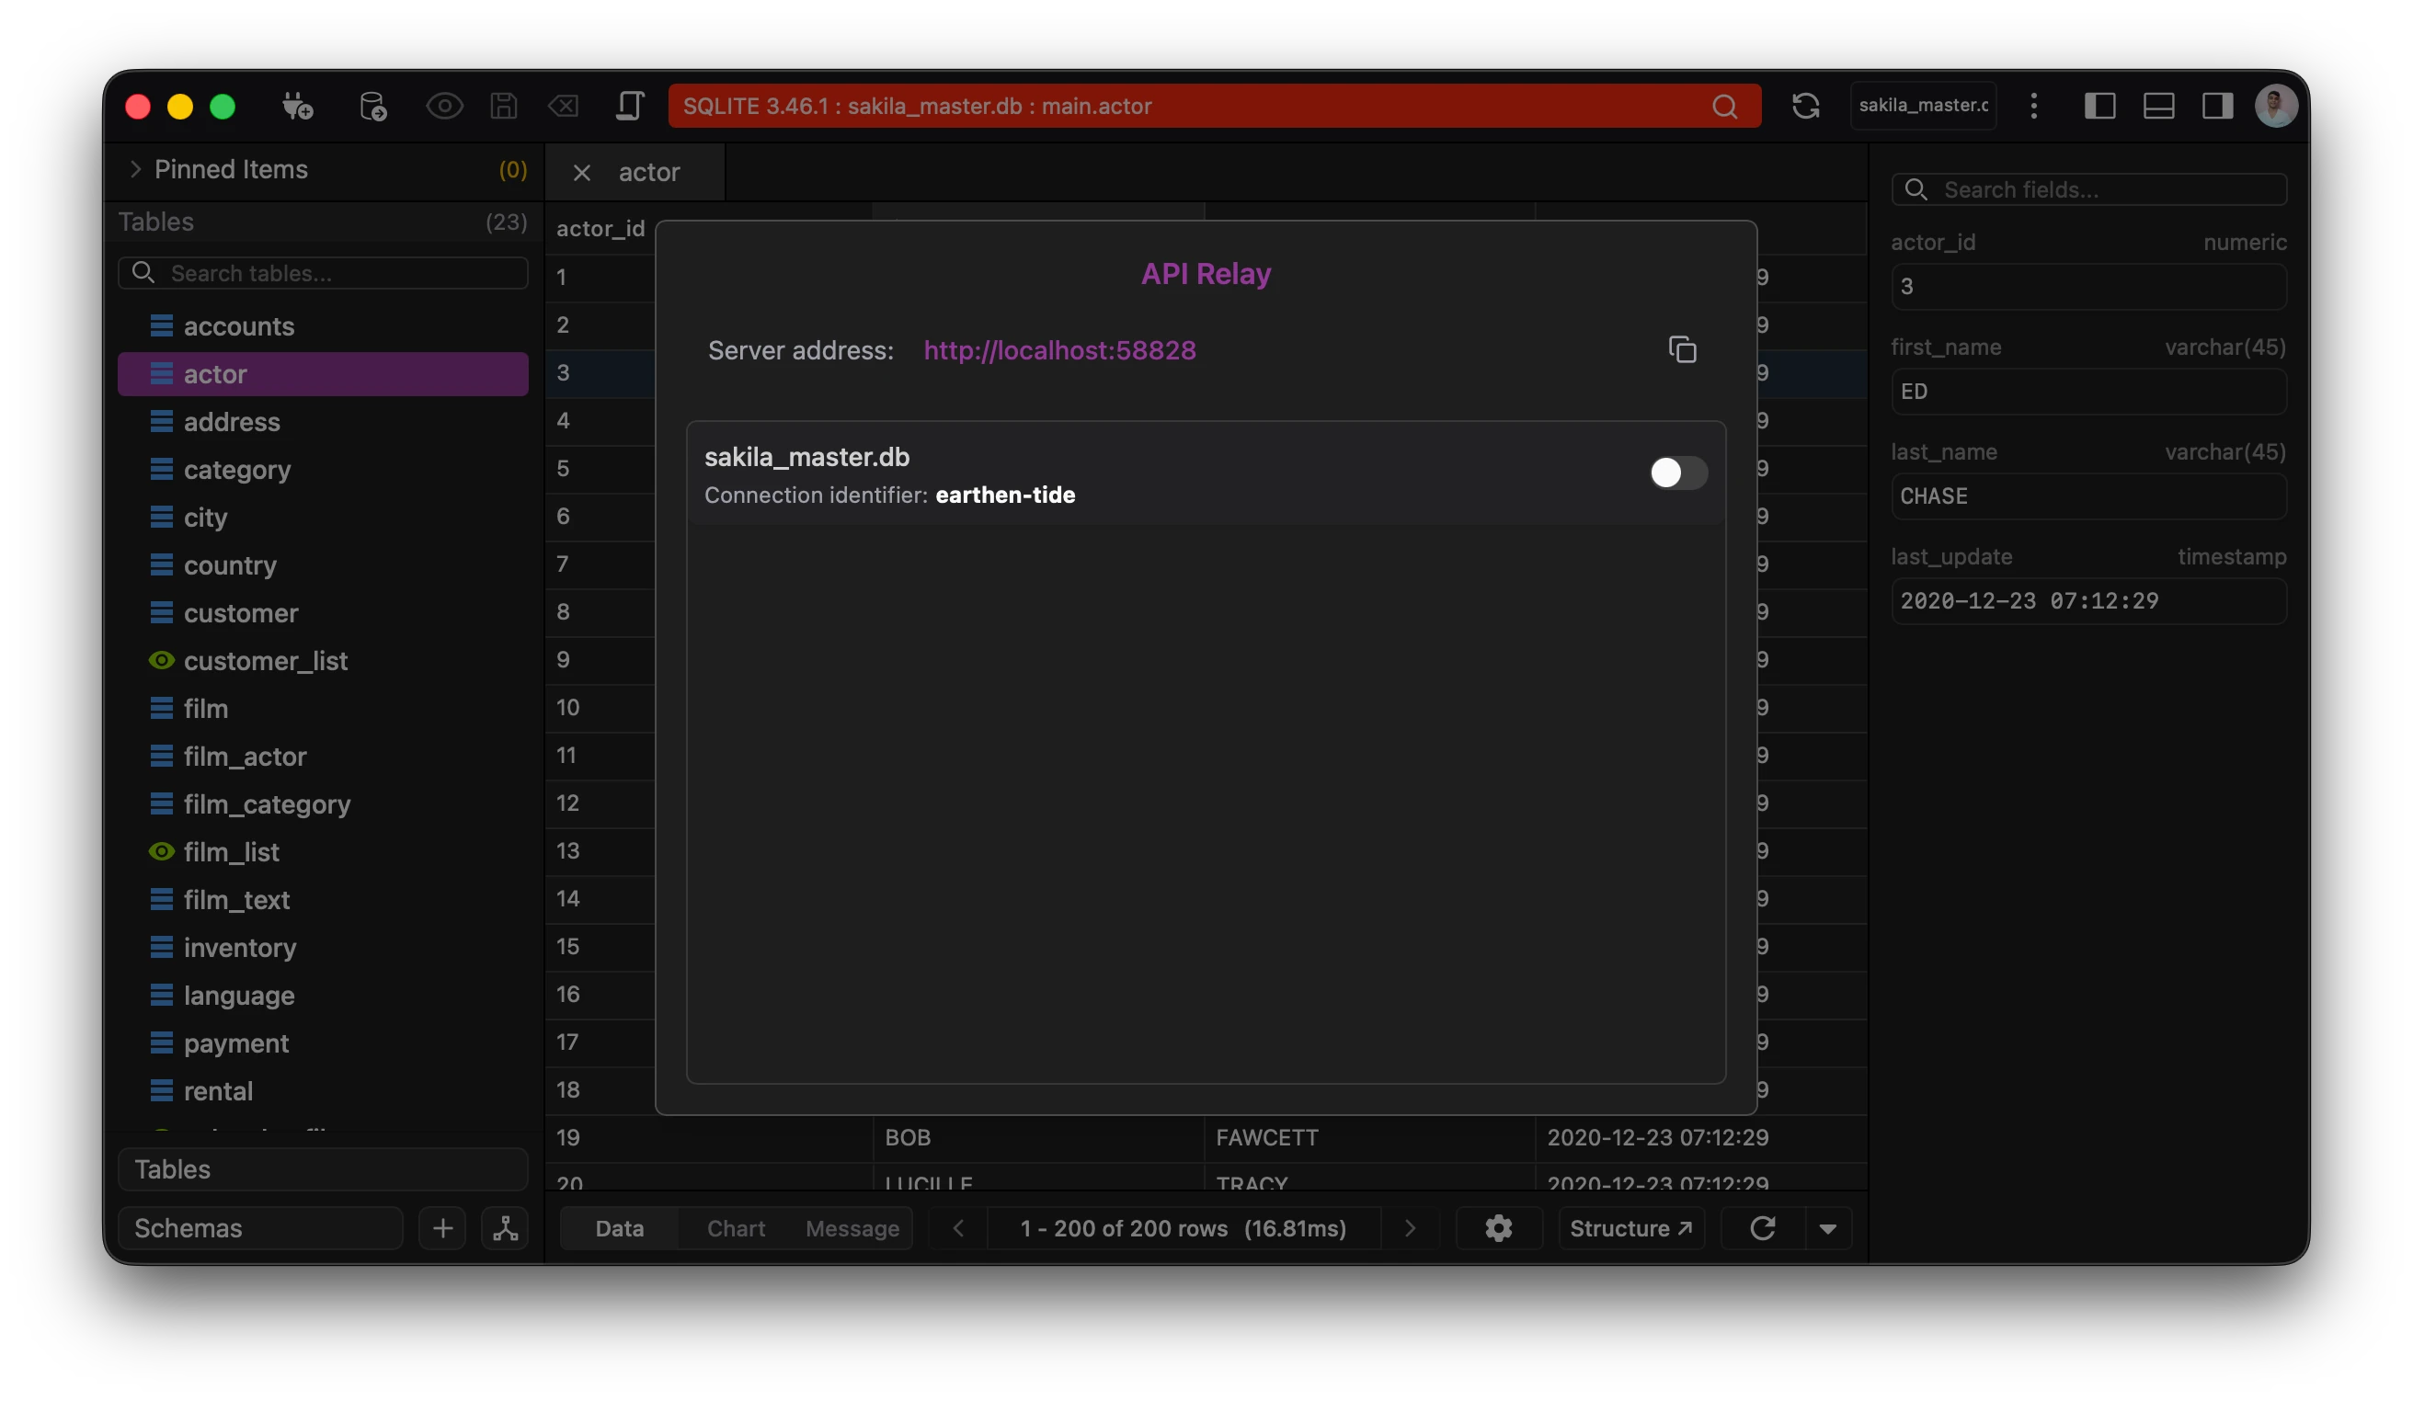Image resolution: width=2413 pixels, height=1401 pixels.
Task: Open the Message tab
Action: point(852,1229)
